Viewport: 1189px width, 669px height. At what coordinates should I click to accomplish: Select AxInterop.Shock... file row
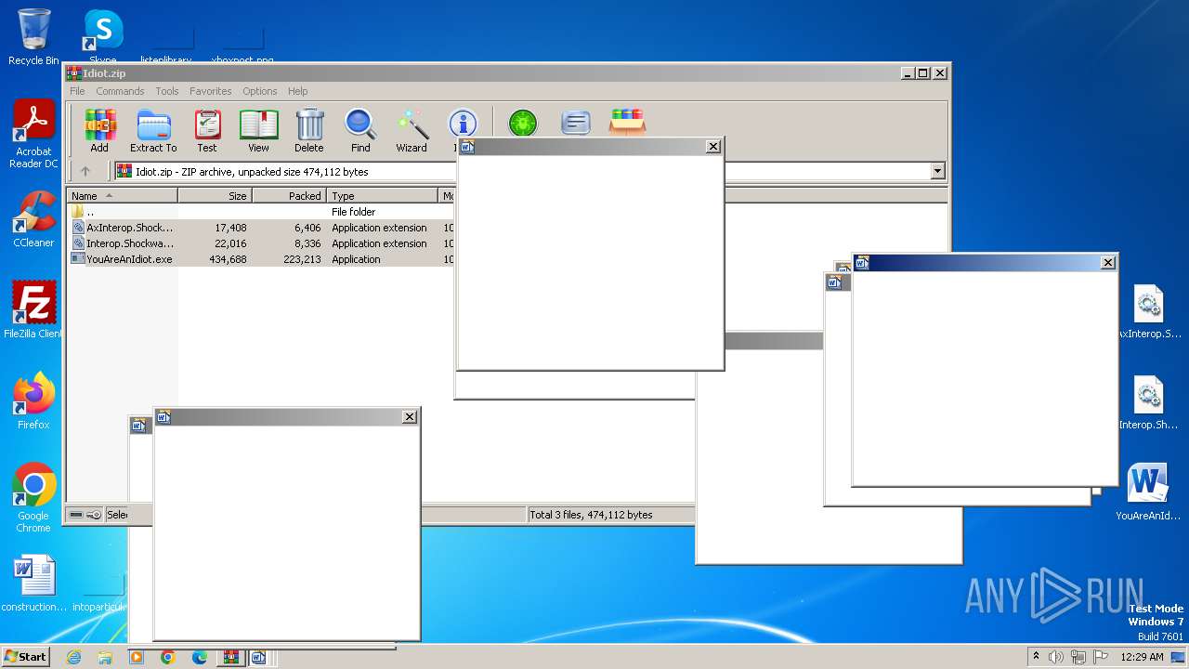pos(262,228)
